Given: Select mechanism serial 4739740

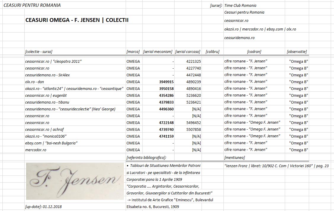Looking at the screenshot, I should tap(166, 130).
